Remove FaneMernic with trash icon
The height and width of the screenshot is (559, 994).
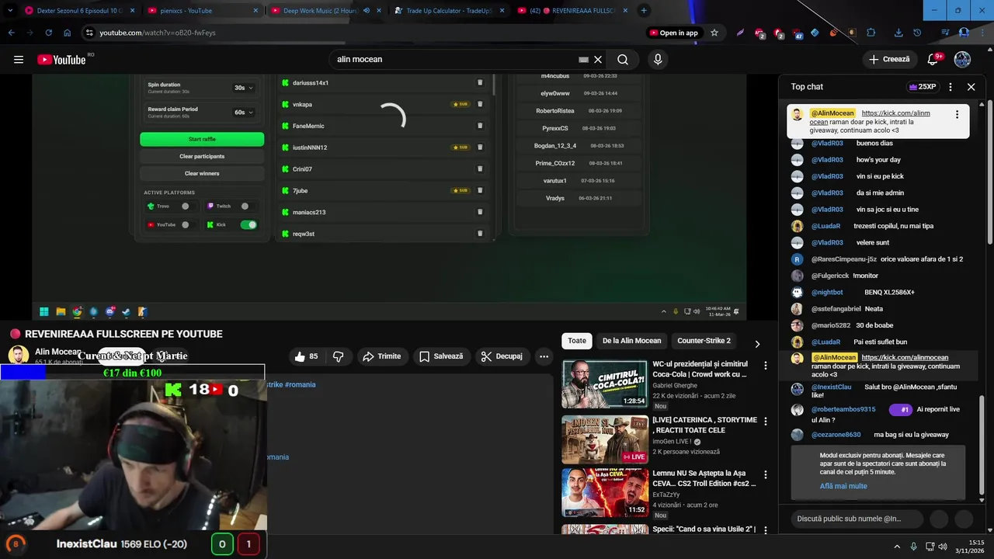480,126
